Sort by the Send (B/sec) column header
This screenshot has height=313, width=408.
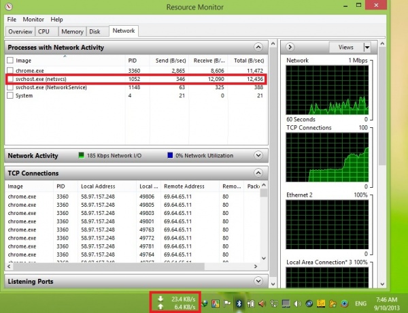coord(171,61)
